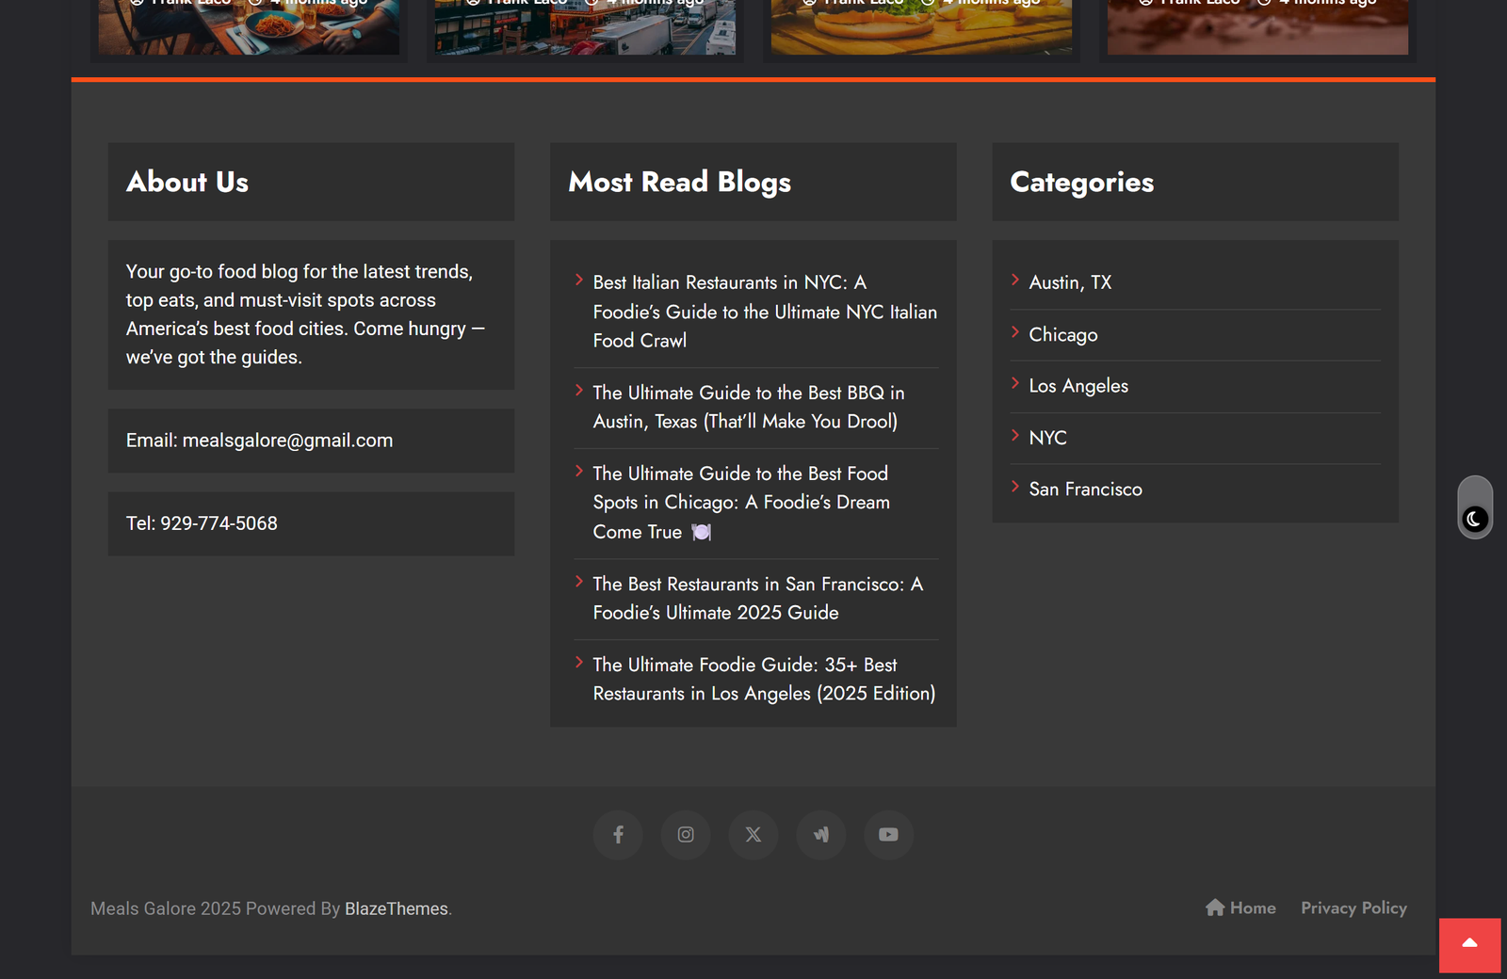This screenshot has height=979, width=1507.
Task: Open the Austin, TX category
Action: 1070,282
